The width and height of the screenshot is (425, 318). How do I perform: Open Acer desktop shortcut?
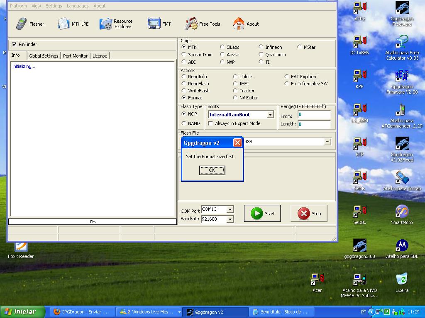pyautogui.click(x=317, y=283)
